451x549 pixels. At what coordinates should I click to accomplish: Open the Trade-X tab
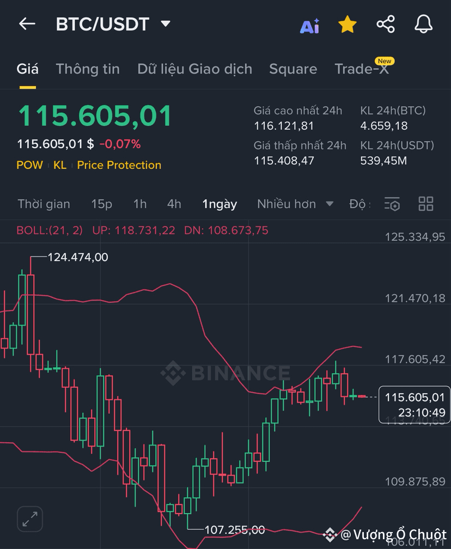coord(362,69)
